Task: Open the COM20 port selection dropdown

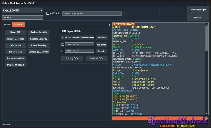Action: (x=78, y=38)
